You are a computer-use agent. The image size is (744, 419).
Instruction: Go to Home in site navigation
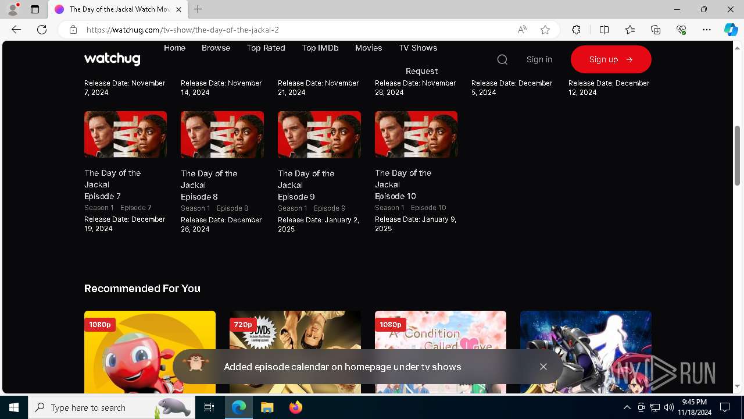174,48
